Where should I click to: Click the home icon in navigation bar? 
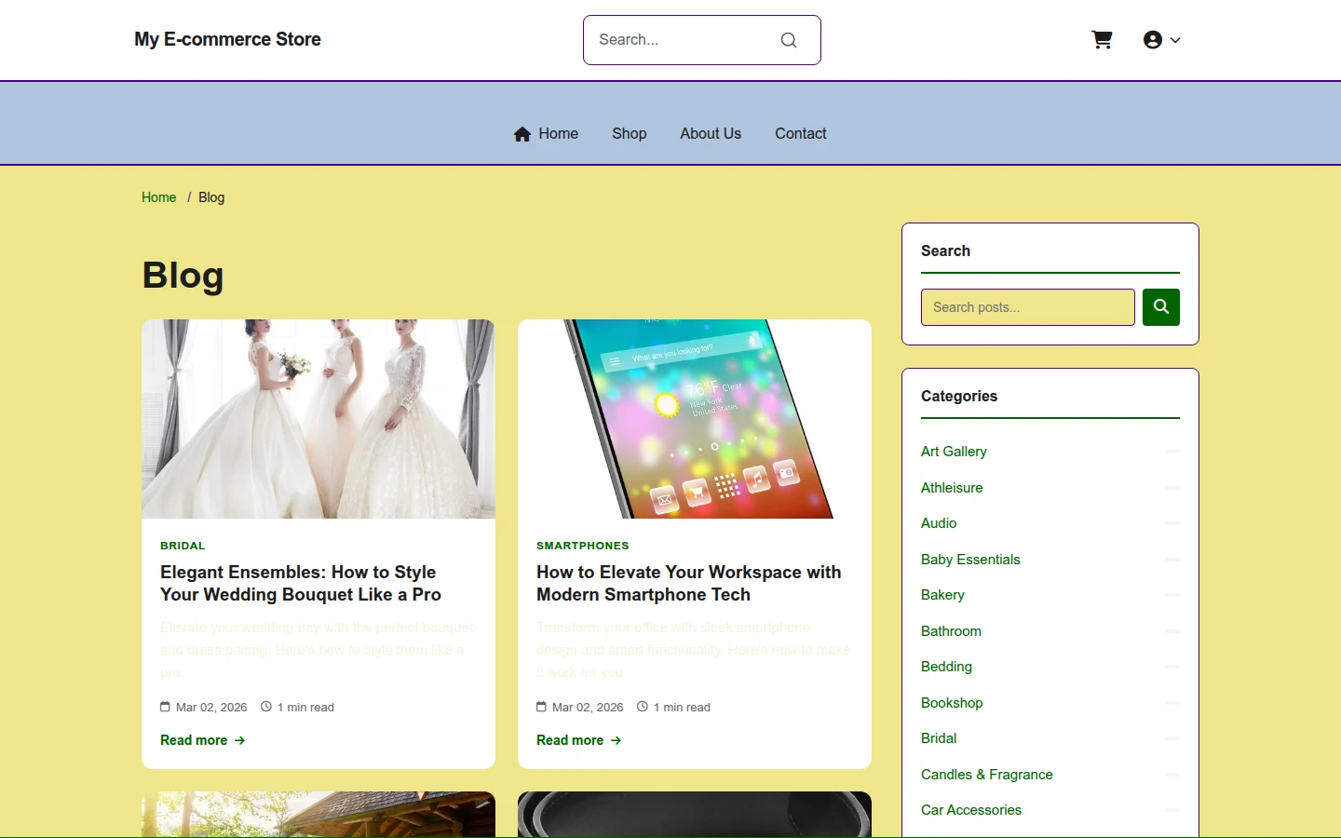(x=522, y=134)
